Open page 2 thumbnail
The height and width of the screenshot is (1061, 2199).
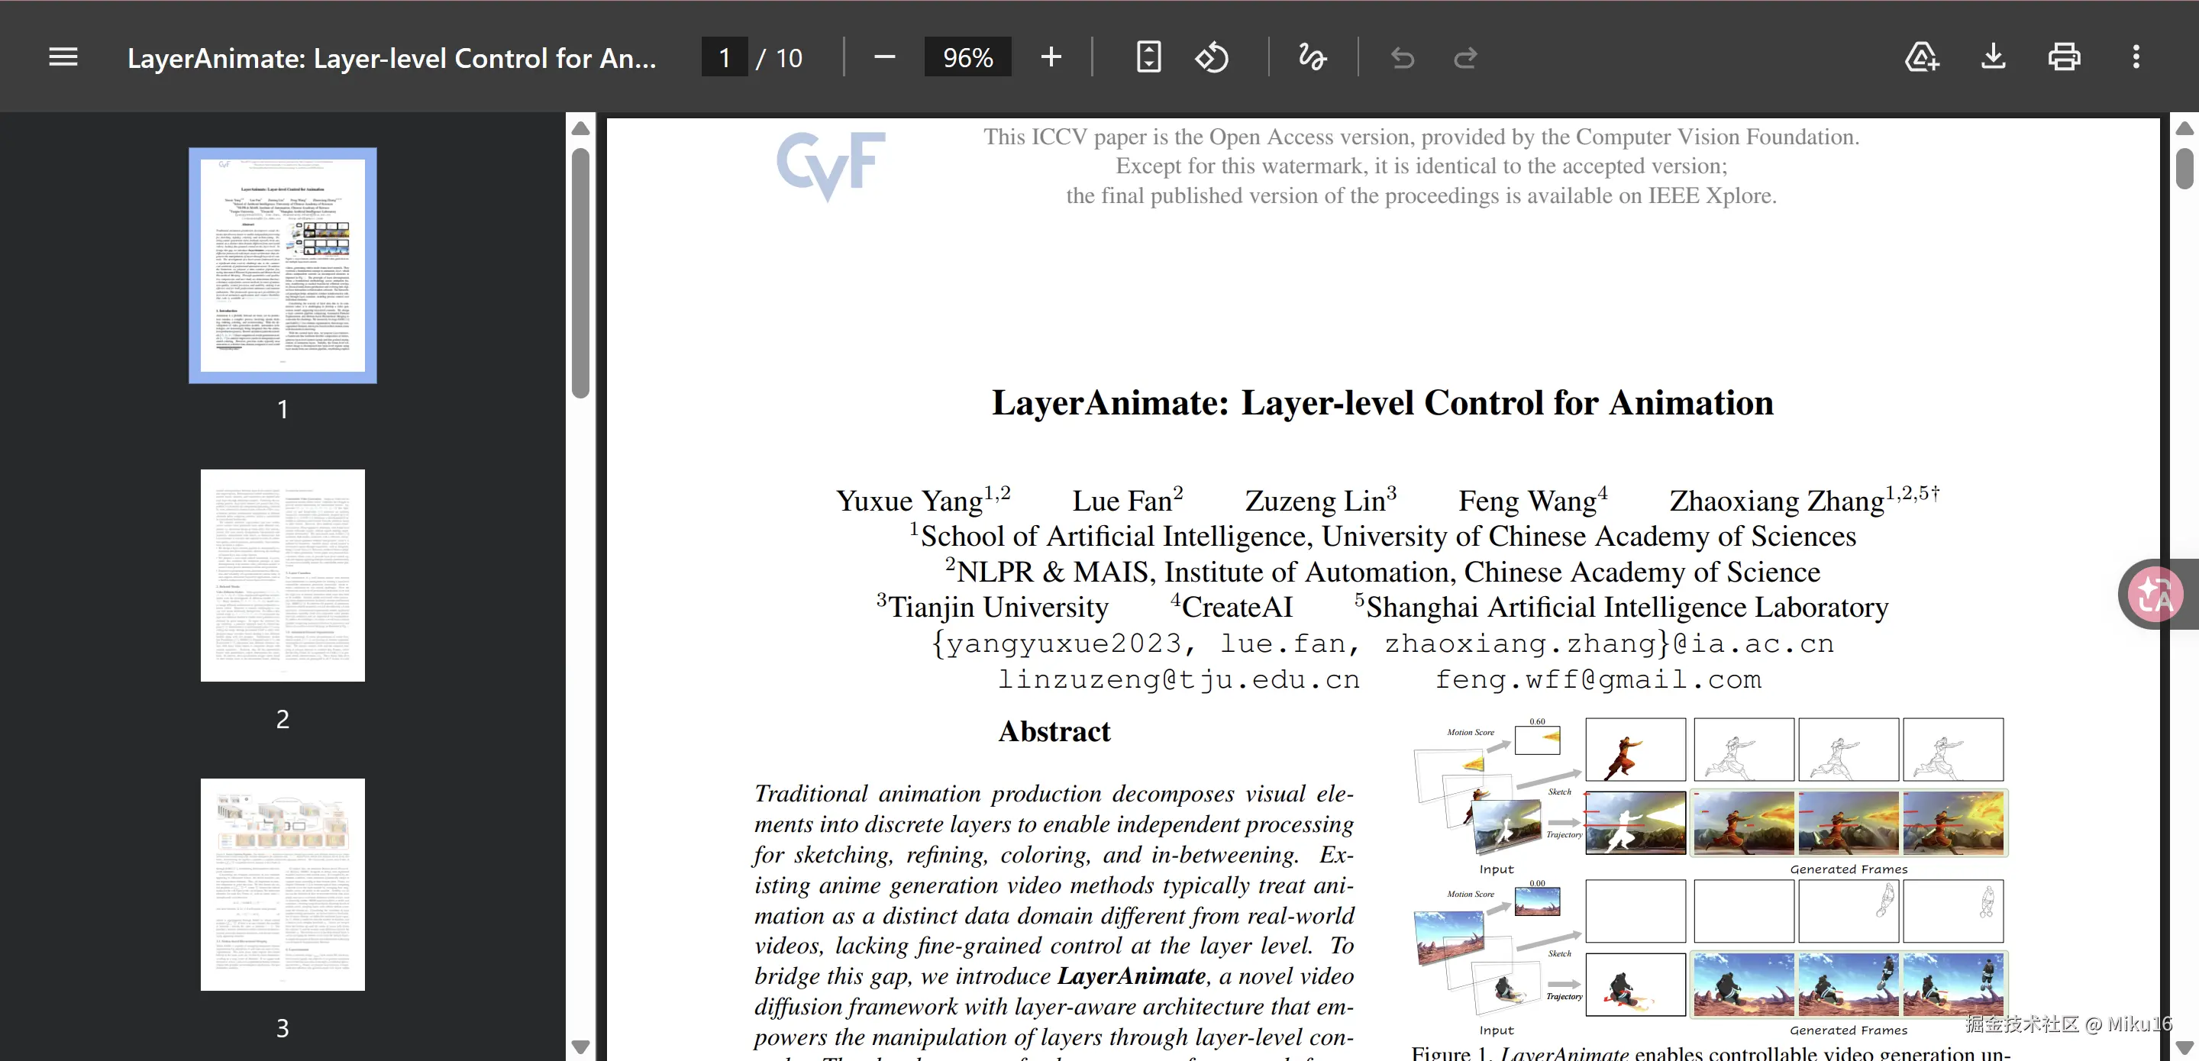point(283,575)
